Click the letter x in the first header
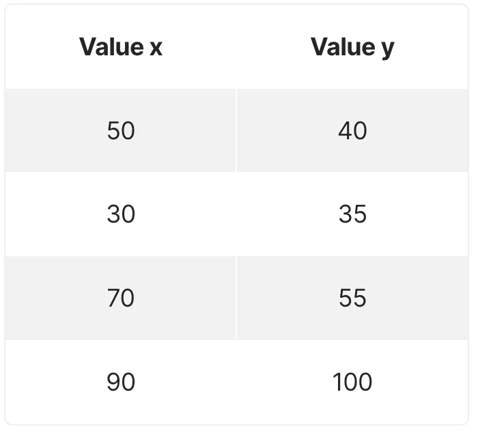478x433 pixels. [155, 48]
